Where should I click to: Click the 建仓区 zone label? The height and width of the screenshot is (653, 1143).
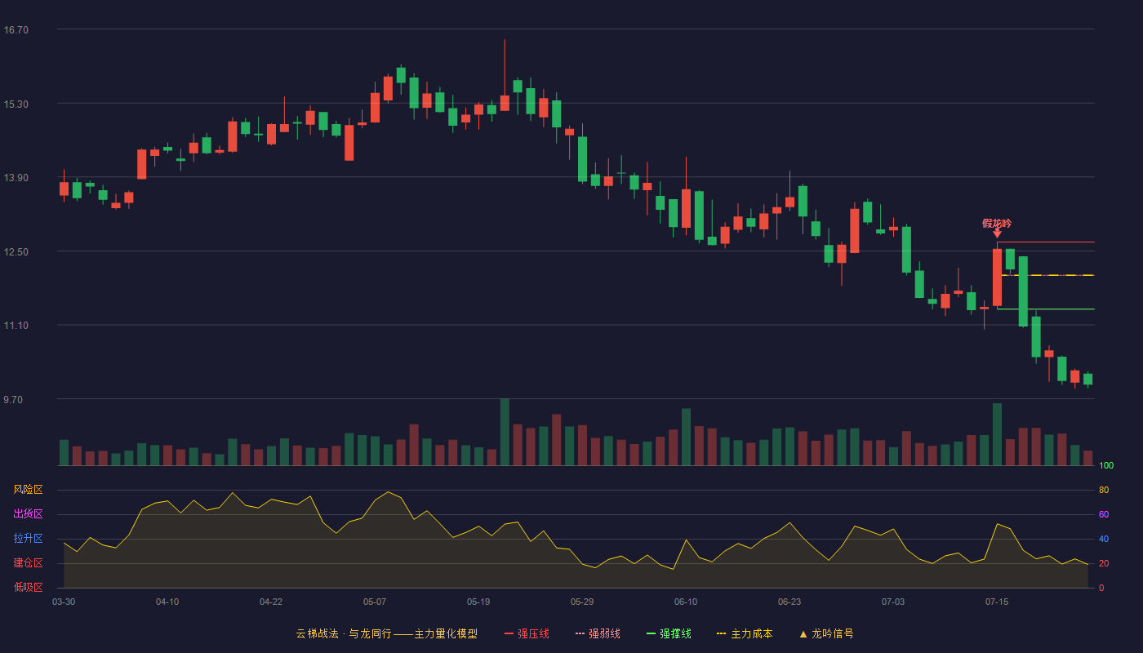(29, 563)
